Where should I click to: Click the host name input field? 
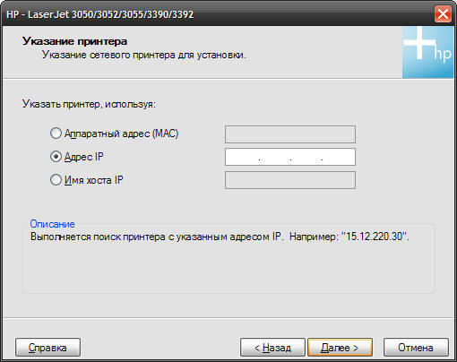pyautogui.click(x=290, y=180)
